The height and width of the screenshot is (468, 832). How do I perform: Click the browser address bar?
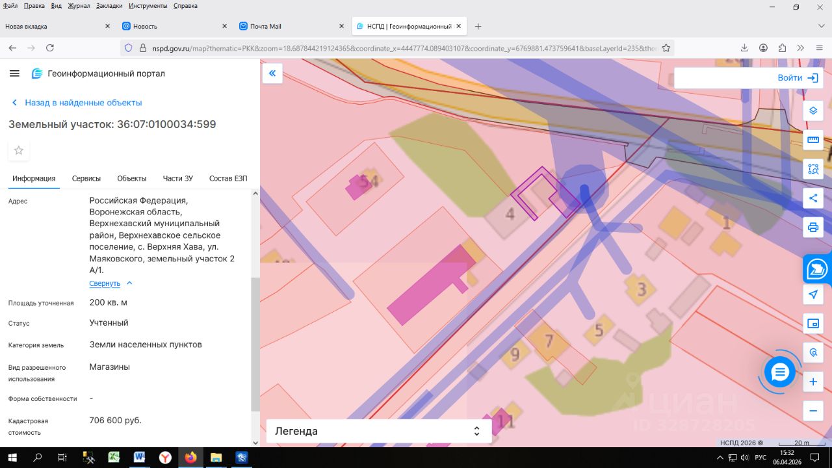tap(390, 48)
